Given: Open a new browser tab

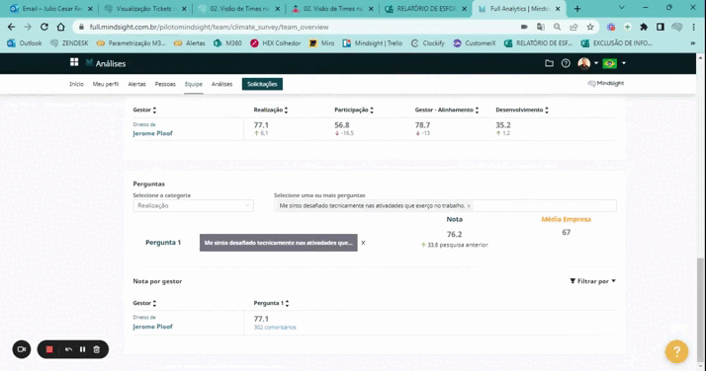Looking at the screenshot, I should pyautogui.click(x=577, y=9).
